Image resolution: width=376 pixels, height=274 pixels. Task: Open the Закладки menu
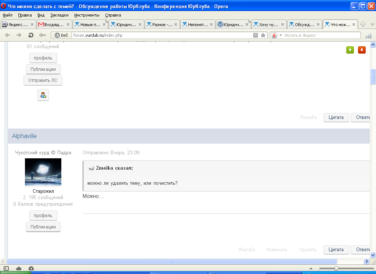[x=59, y=15]
